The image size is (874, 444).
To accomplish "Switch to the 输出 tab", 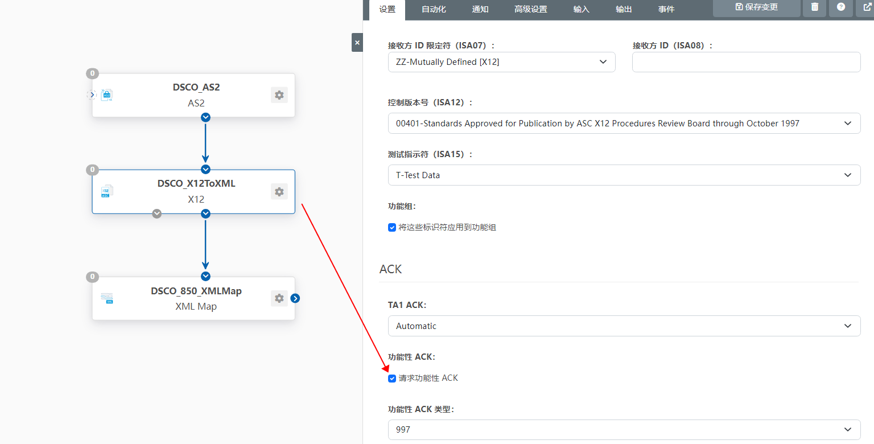I will pos(624,9).
